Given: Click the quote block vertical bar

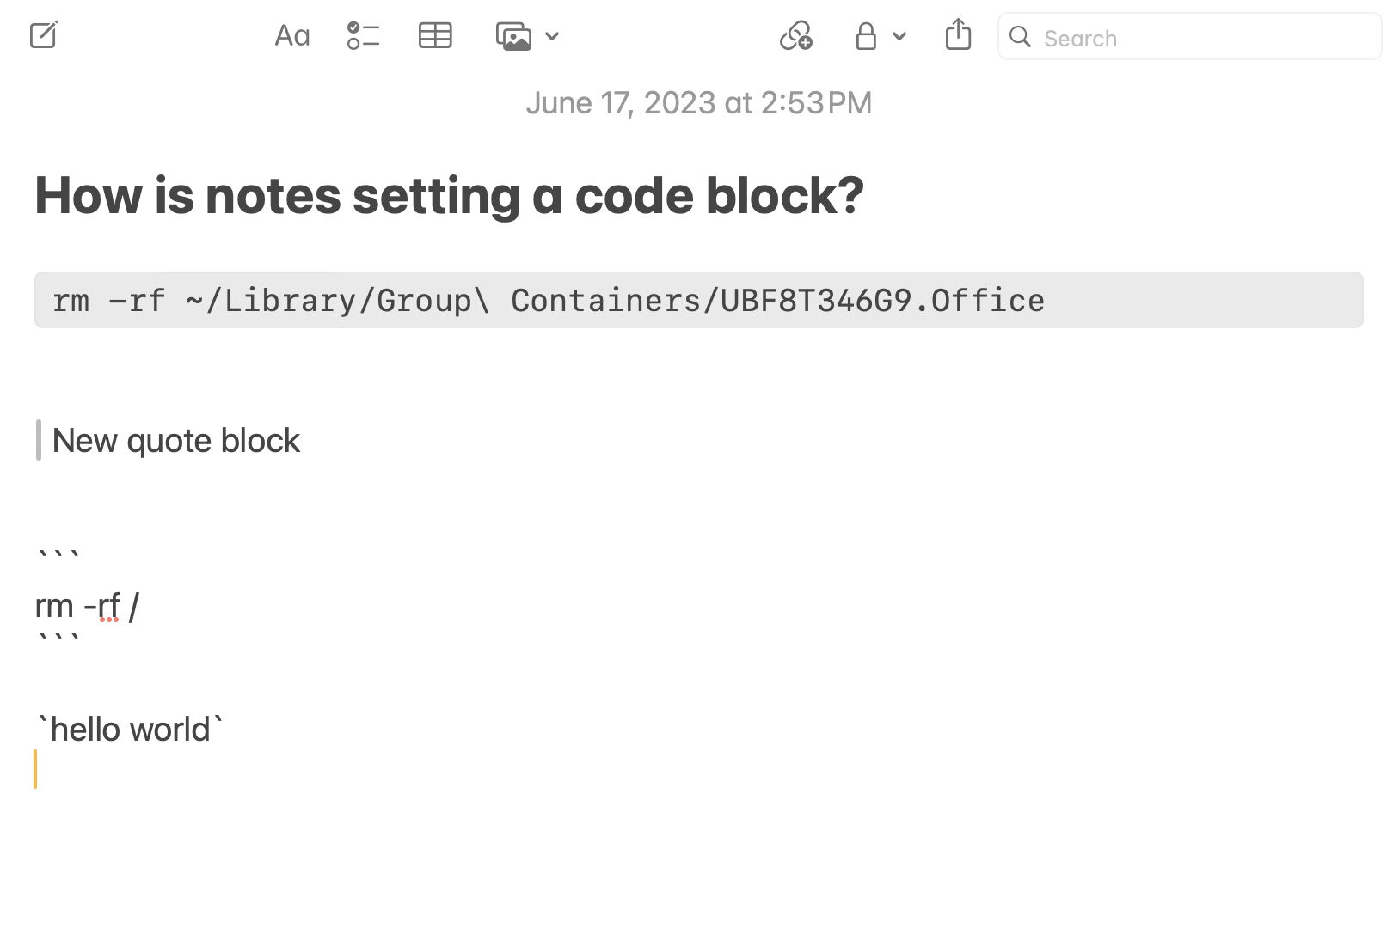Looking at the screenshot, I should tap(39, 440).
